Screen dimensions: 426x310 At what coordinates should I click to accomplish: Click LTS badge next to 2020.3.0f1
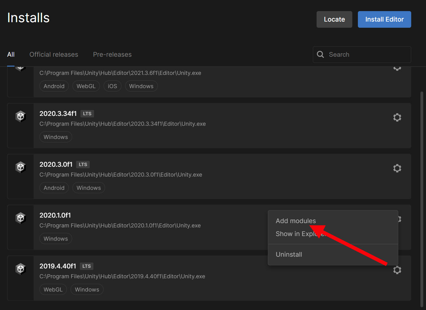pos(83,165)
